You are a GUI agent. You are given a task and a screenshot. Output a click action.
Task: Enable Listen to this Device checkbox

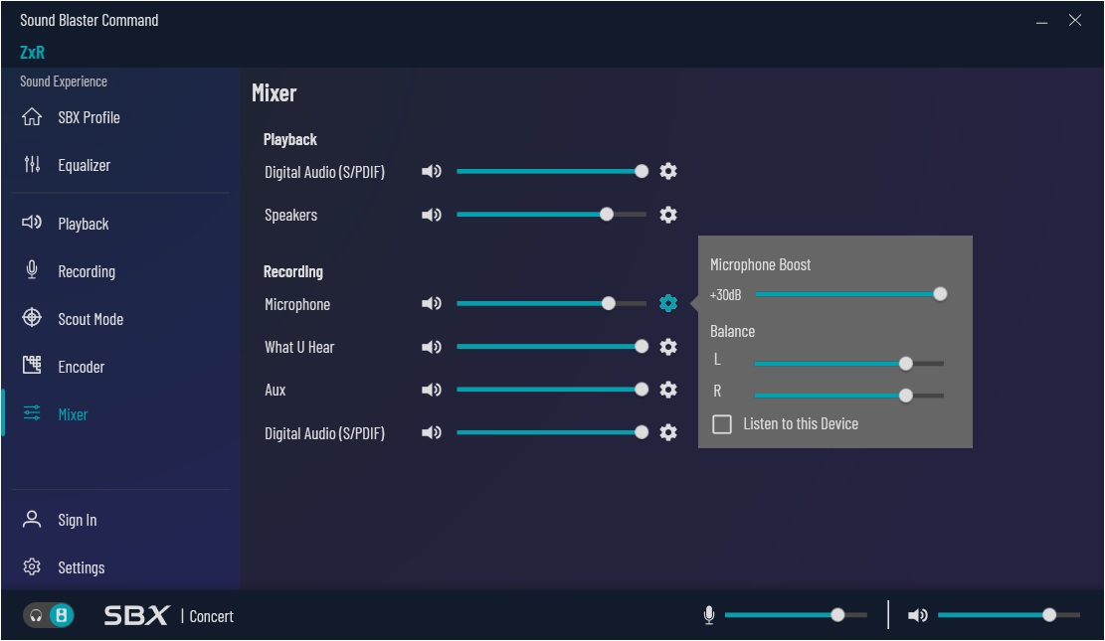pos(722,424)
